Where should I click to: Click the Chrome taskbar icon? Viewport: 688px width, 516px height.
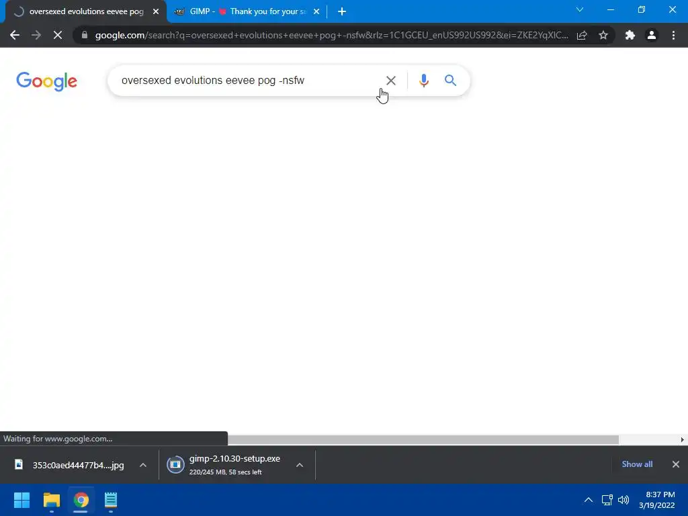81,500
